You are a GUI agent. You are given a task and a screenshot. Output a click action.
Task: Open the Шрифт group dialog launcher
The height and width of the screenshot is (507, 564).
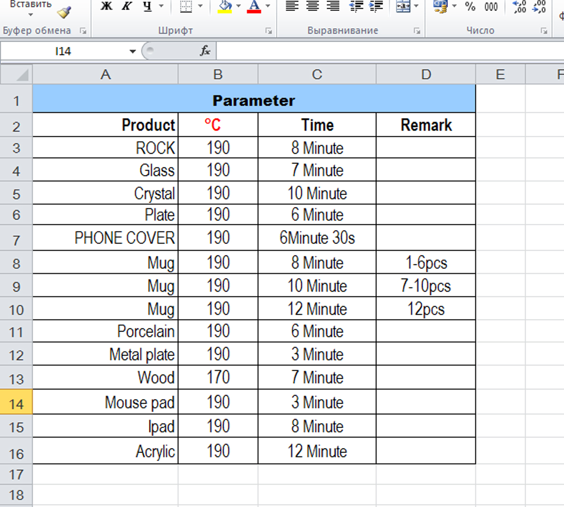tap(269, 31)
